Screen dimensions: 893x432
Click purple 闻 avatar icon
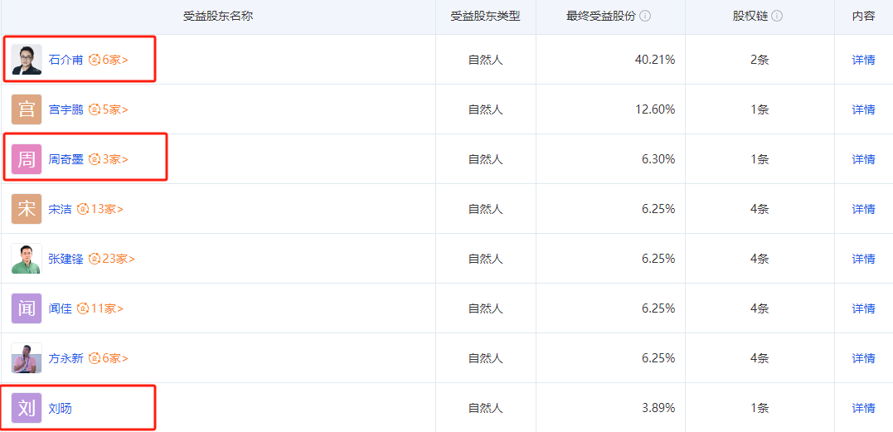(x=27, y=308)
